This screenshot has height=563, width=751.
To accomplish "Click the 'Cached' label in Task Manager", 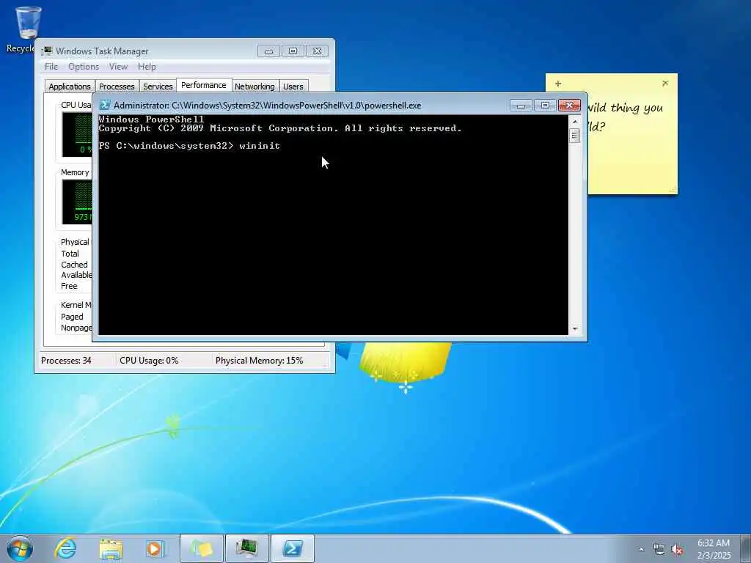I will (x=74, y=264).
